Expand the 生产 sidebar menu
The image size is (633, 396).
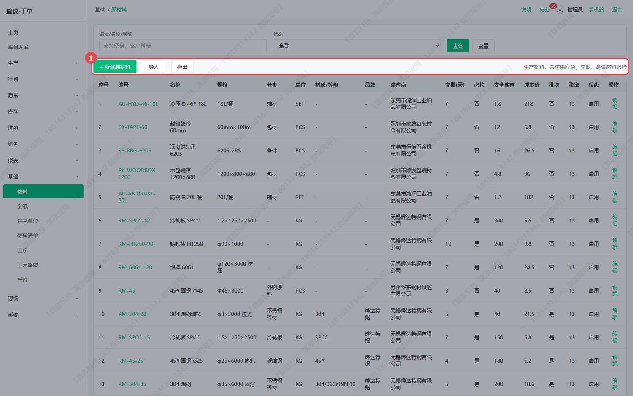(x=43, y=63)
